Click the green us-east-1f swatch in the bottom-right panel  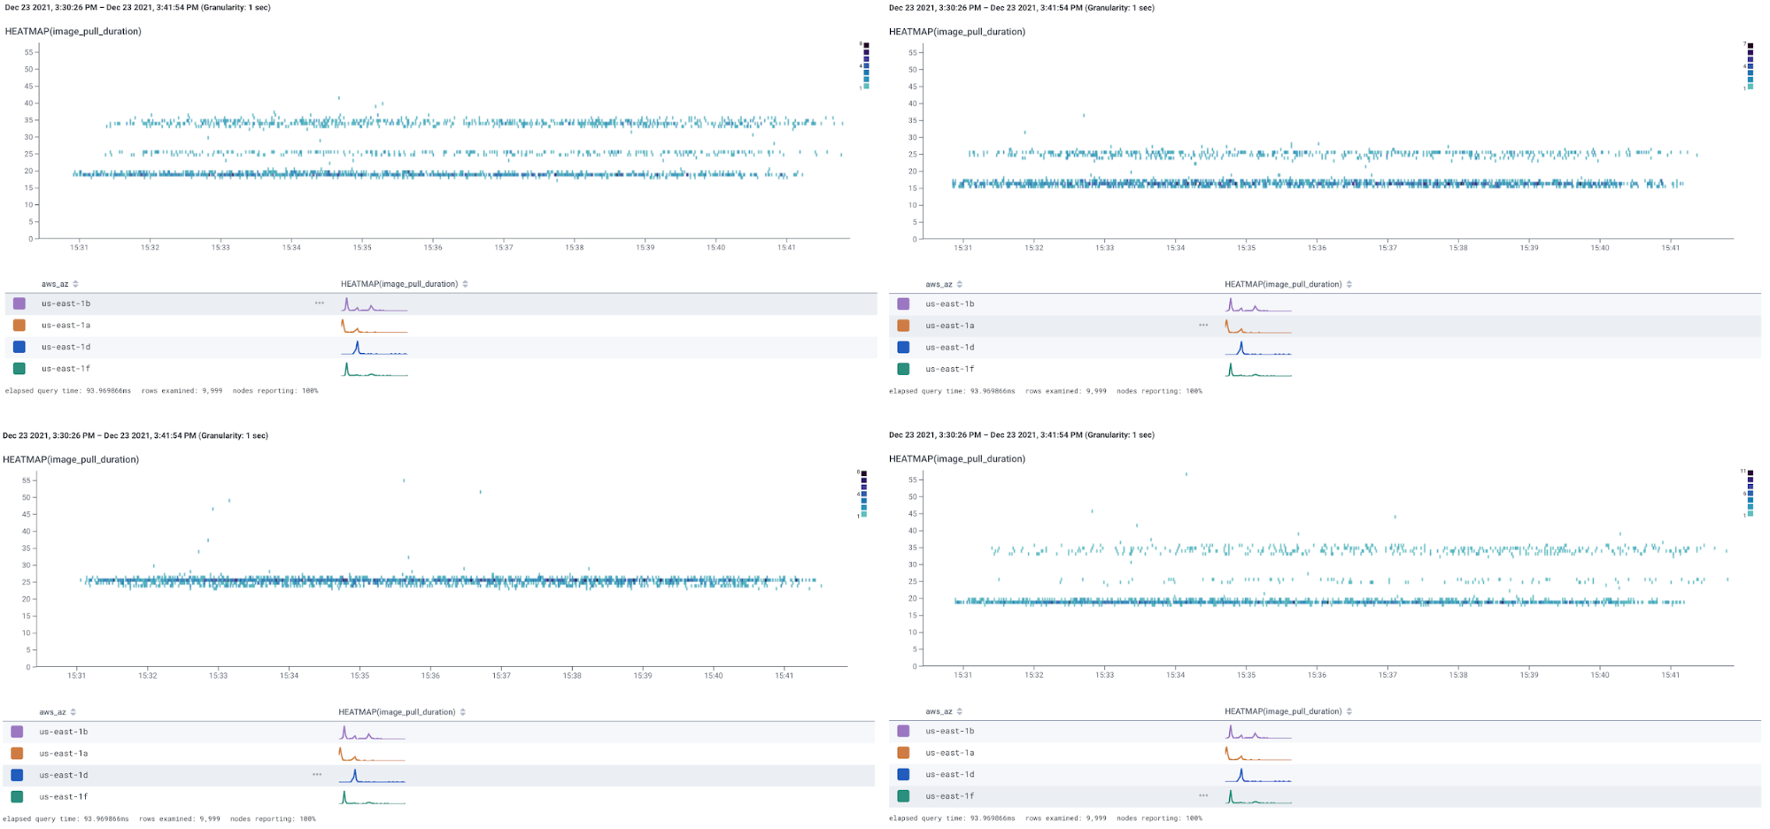[903, 796]
